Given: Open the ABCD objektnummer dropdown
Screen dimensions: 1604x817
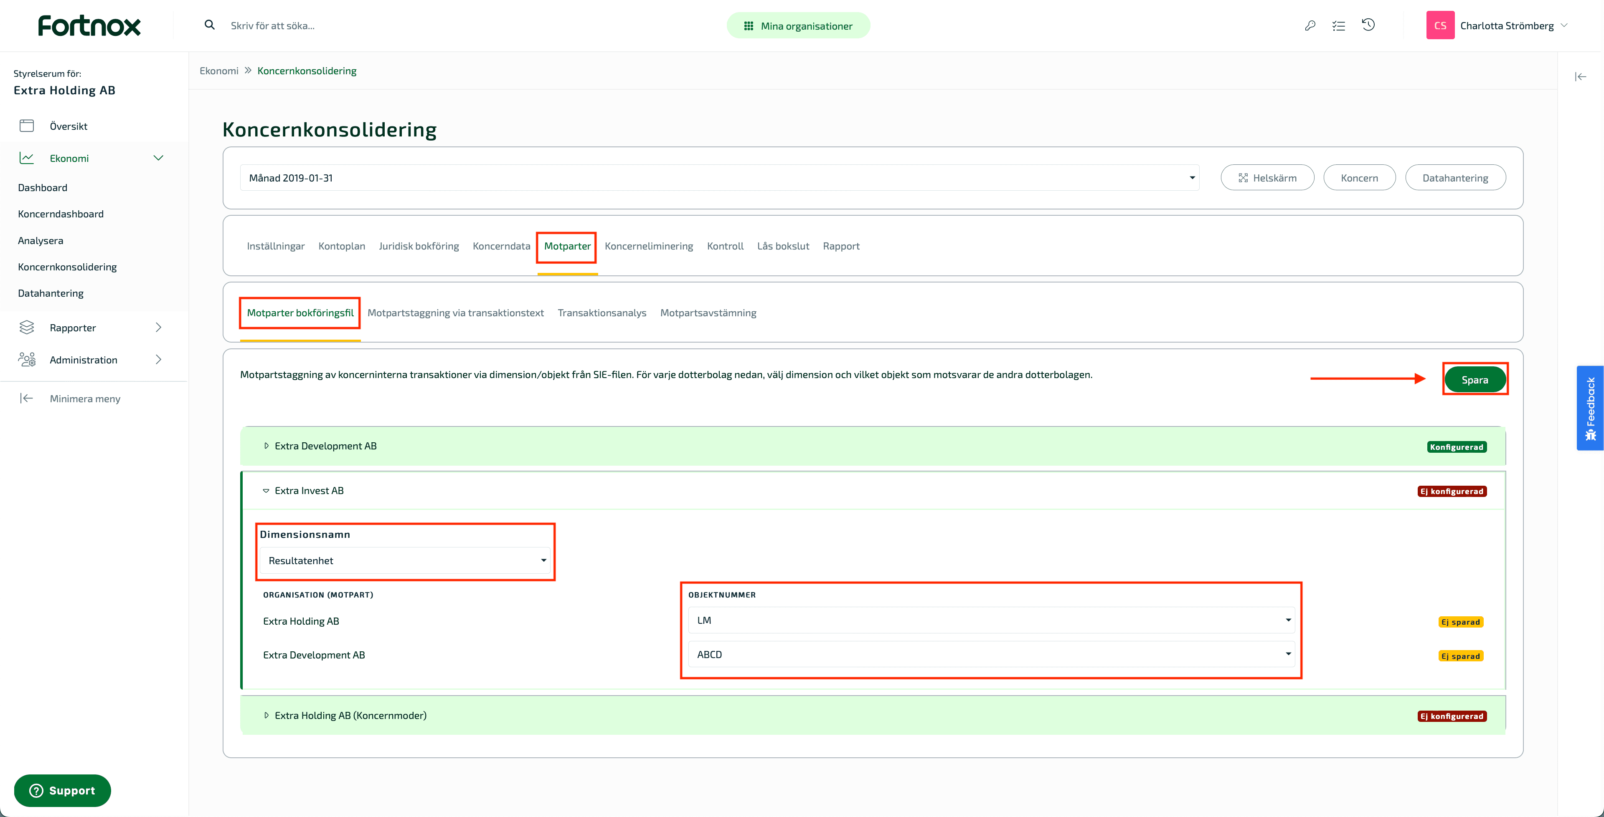Looking at the screenshot, I should 991,654.
